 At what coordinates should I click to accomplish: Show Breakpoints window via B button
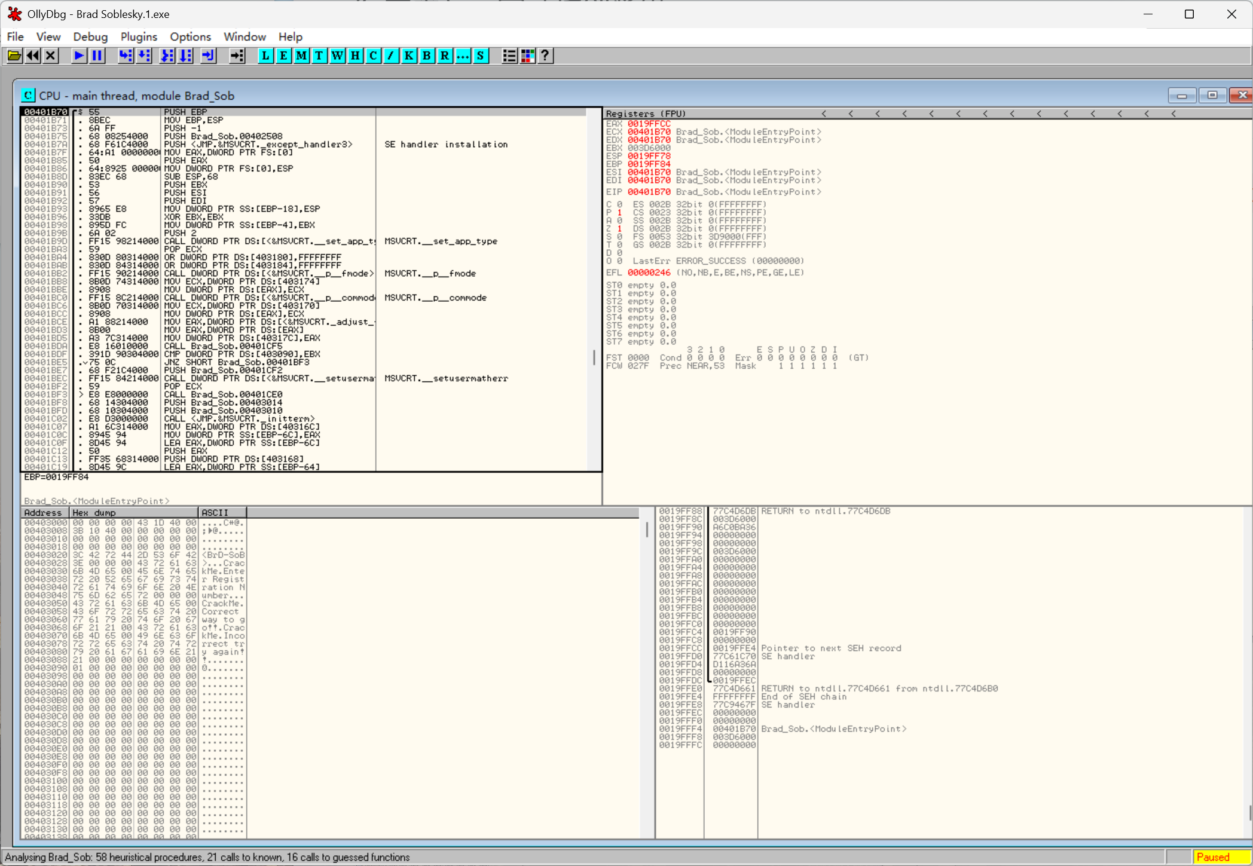[427, 56]
